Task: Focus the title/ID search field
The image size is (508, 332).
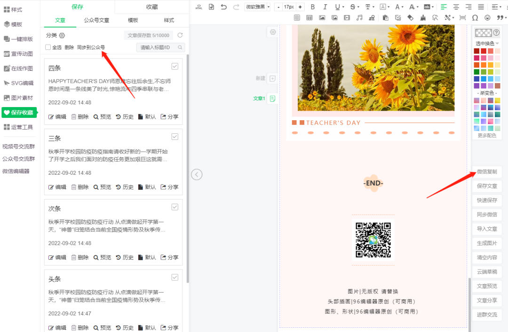Action: (160, 47)
